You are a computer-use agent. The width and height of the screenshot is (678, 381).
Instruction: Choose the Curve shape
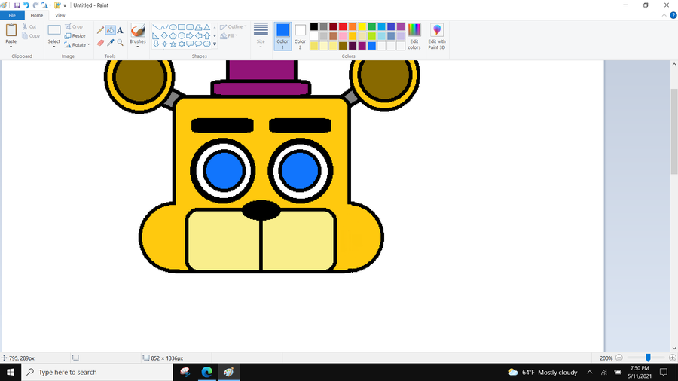164,27
